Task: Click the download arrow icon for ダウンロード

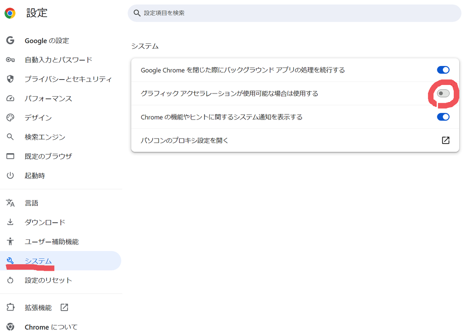Action: coord(10,222)
